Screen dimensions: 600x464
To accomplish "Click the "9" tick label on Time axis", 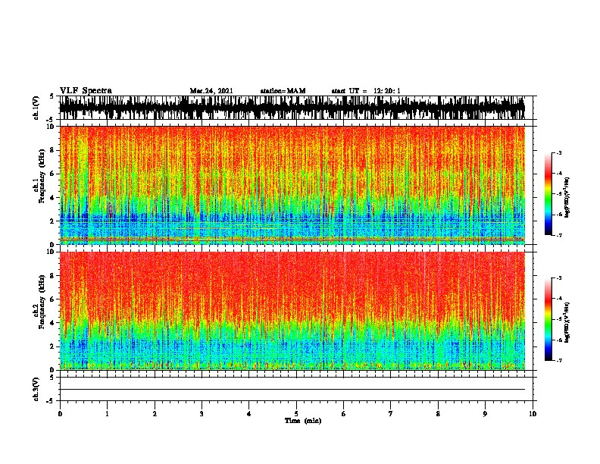I will click(485, 414).
